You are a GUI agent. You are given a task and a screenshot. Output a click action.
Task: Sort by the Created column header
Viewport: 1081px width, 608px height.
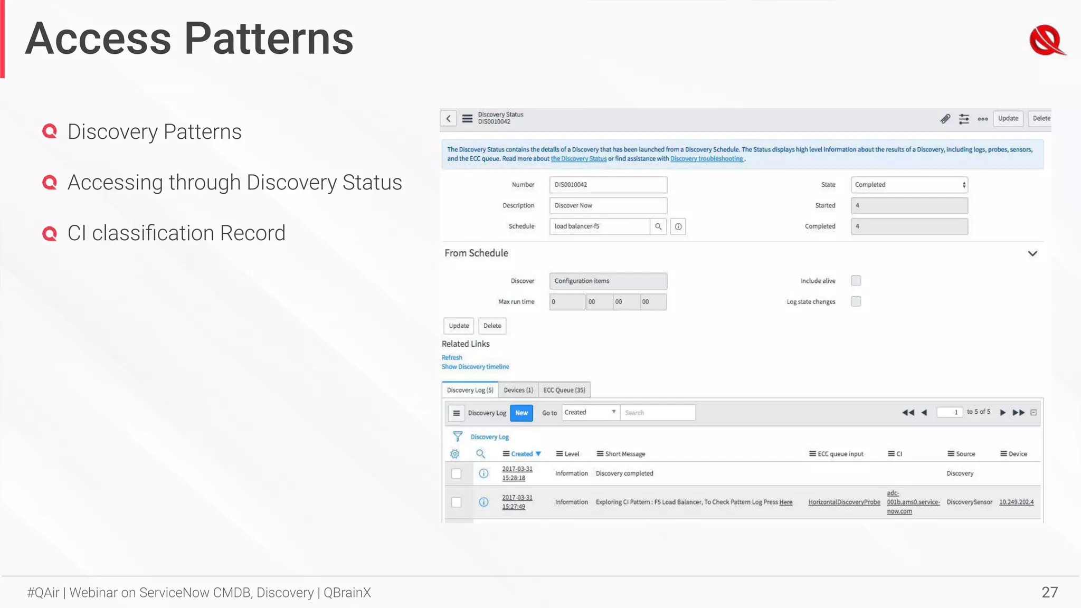521,454
